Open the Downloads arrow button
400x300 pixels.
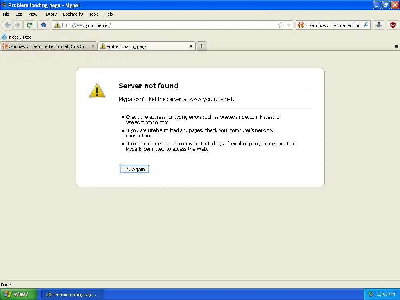click(x=379, y=25)
